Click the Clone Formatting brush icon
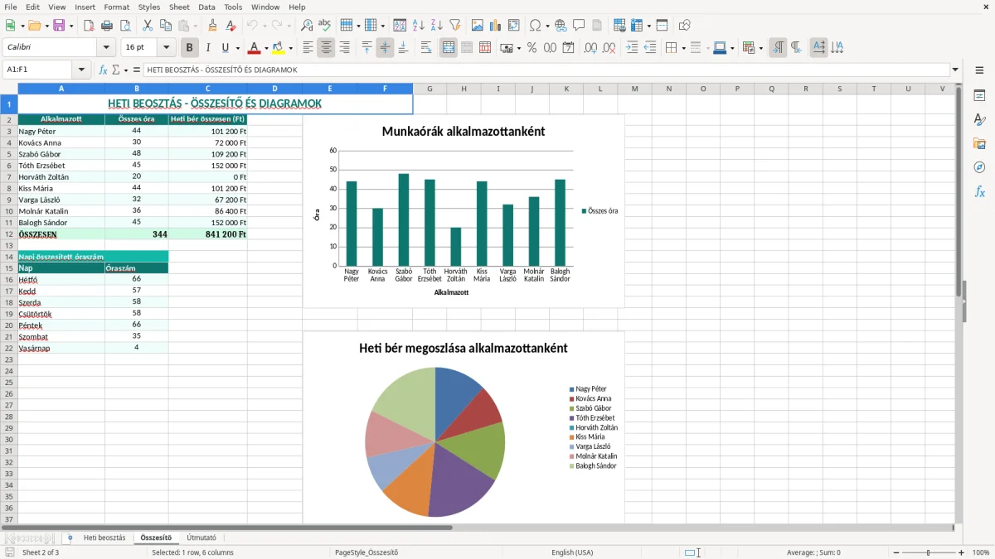 (x=212, y=26)
